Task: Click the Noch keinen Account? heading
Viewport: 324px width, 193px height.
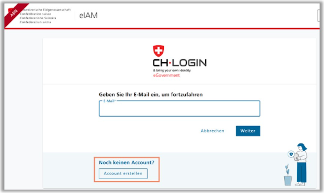Action: click(127, 162)
